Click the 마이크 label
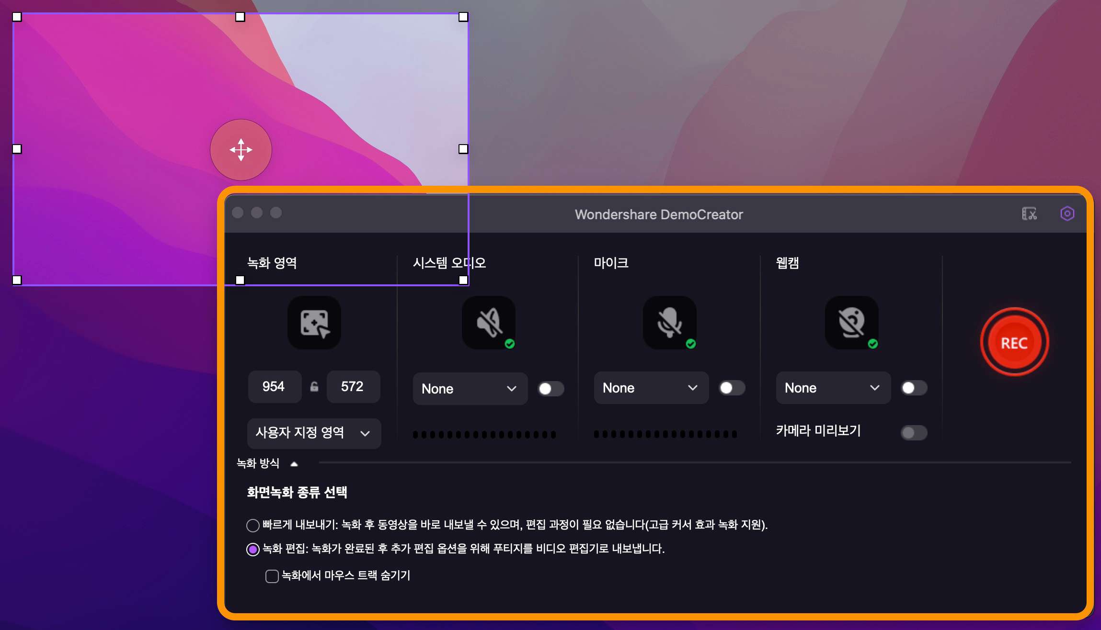This screenshot has width=1101, height=630. point(611,263)
